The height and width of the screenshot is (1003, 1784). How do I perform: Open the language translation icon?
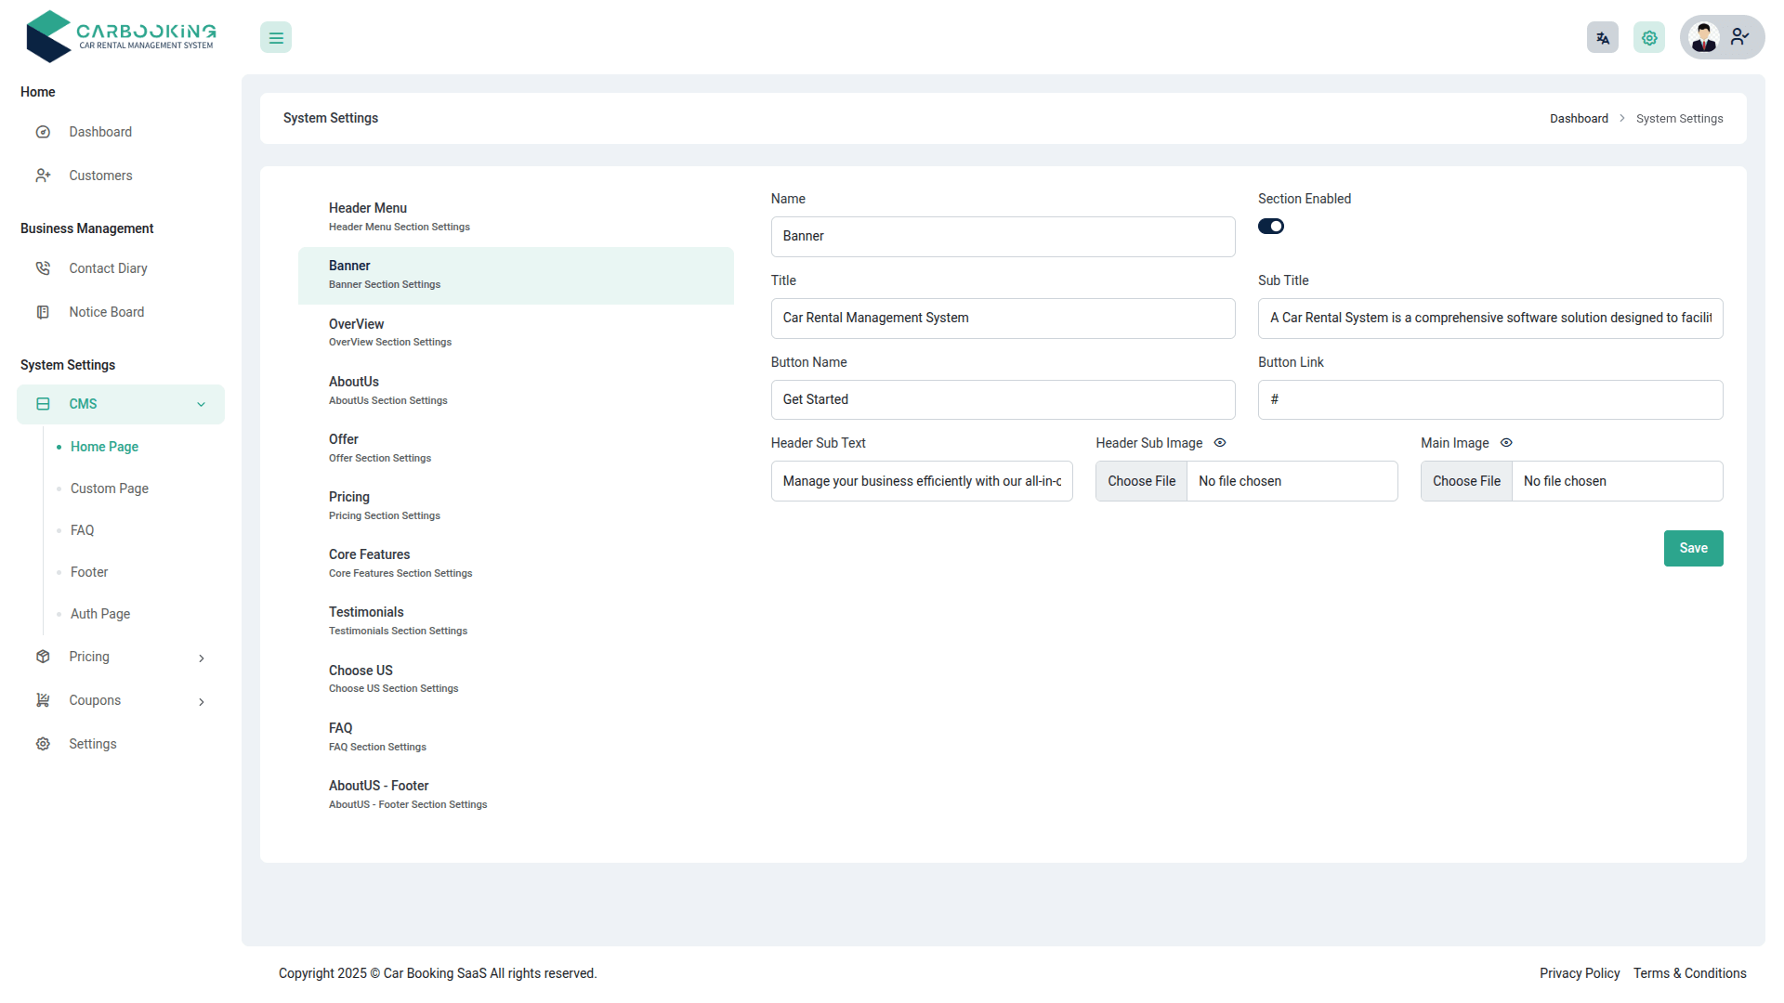click(1602, 38)
